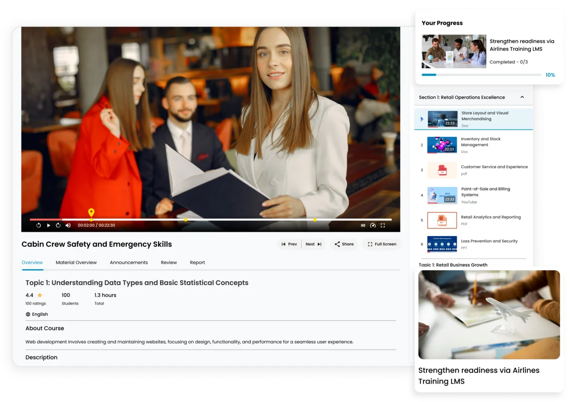Click the Play button in the video player
This screenshot has height=402, width=573.
click(x=48, y=225)
